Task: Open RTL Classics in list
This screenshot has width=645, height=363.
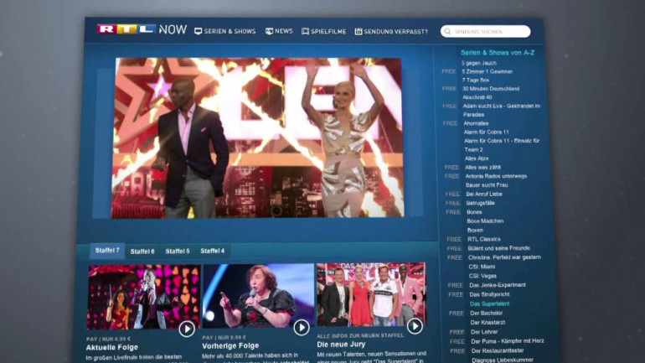Action: click(484, 239)
